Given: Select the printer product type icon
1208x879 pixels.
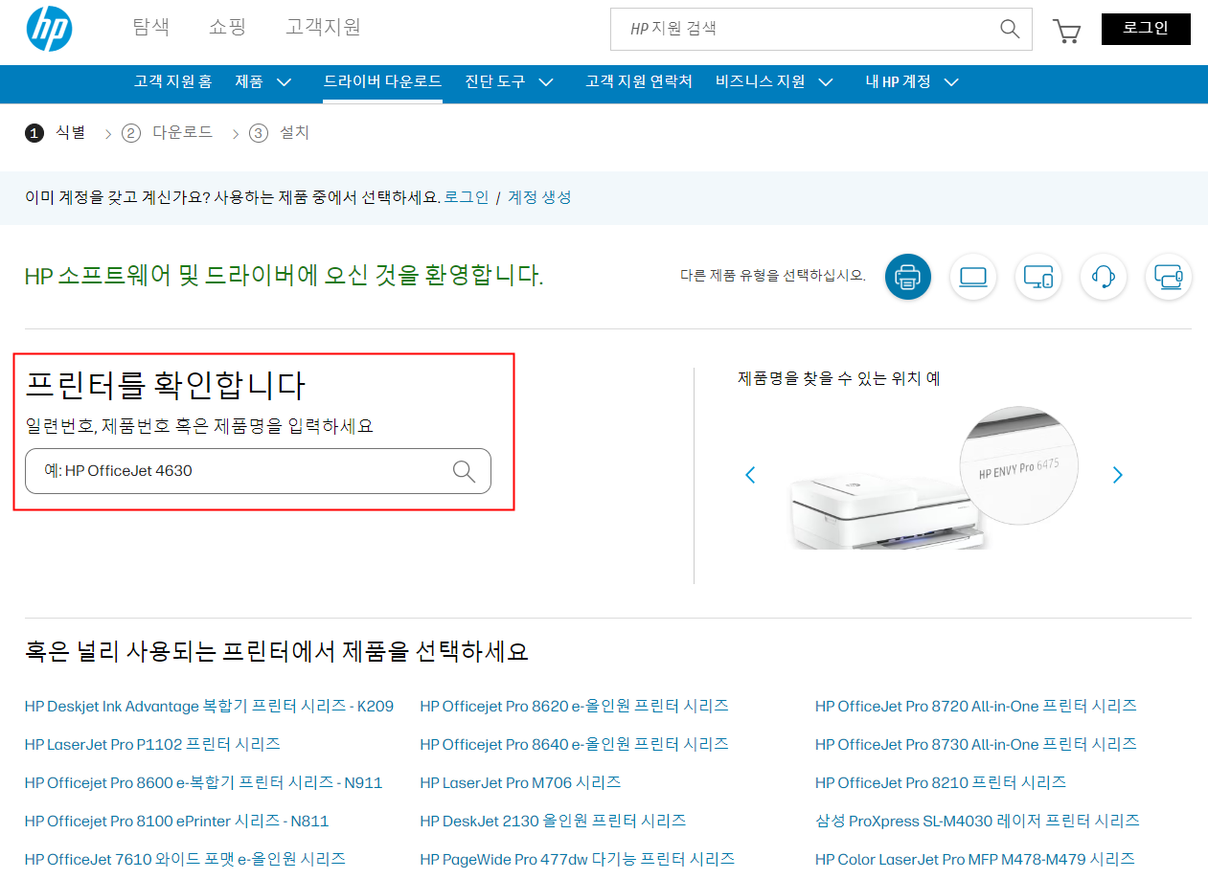Looking at the screenshot, I should (907, 278).
